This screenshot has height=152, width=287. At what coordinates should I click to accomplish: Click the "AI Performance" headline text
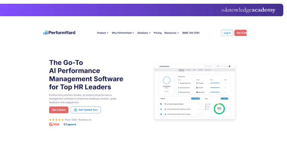[75, 71]
